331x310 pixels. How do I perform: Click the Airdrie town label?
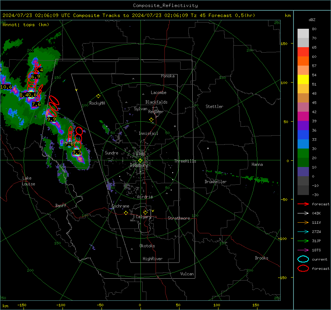[x=145, y=197]
